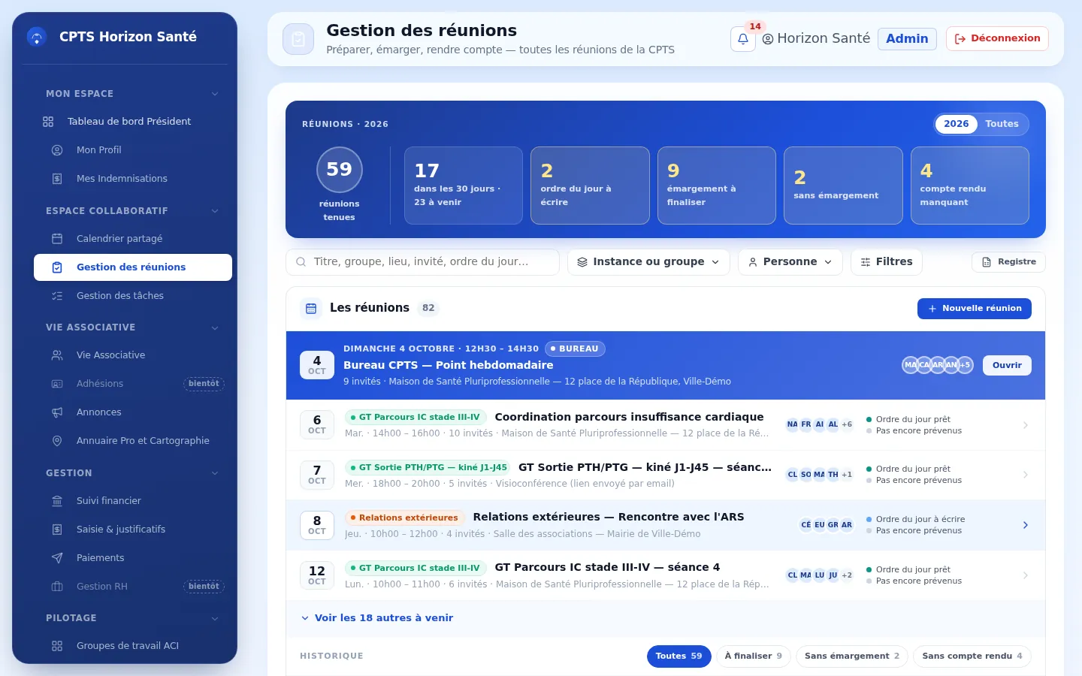Image resolution: width=1082 pixels, height=676 pixels.
Task: Open Gestion des tâches
Action: click(x=132, y=296)
